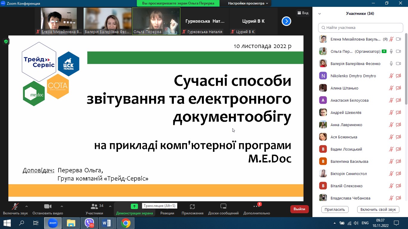Screen dimensions: 408x229
Task: Open Windows taskbar search
Action: click(x=22, y=223)
